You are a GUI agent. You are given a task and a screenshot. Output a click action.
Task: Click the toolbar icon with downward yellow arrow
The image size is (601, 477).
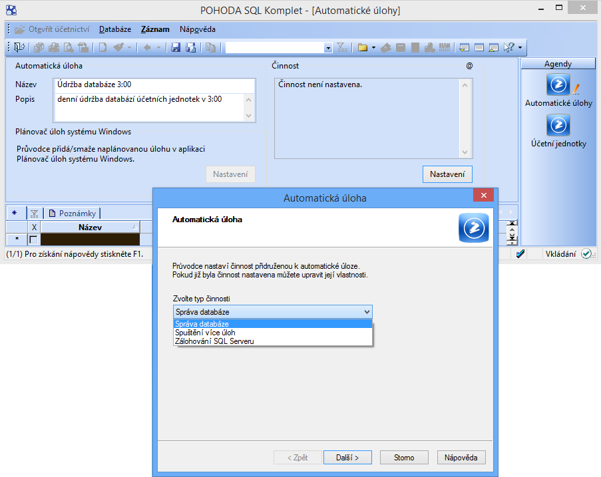pos(464,47)
